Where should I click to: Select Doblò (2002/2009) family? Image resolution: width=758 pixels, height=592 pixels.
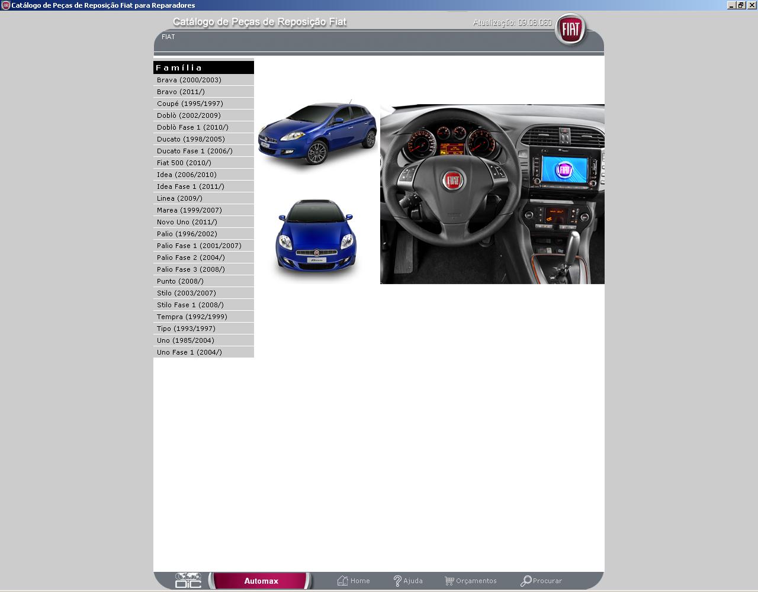(204, 115)
